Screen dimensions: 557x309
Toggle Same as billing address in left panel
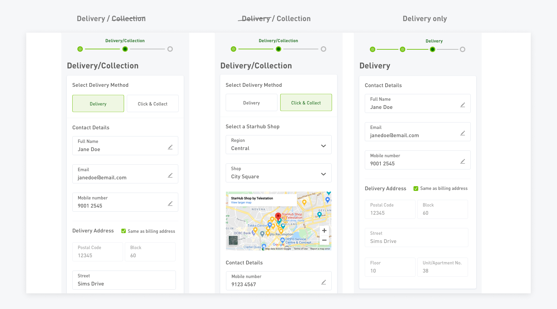pyautogui.click(x=124, y=231)
